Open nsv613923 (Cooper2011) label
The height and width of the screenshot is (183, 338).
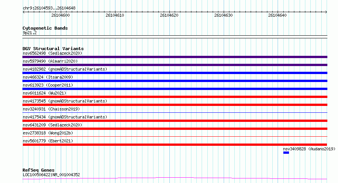tap(48, 85)
